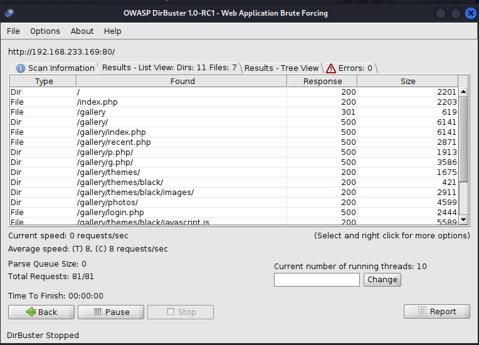Open the Options menu

coord(45,31)
